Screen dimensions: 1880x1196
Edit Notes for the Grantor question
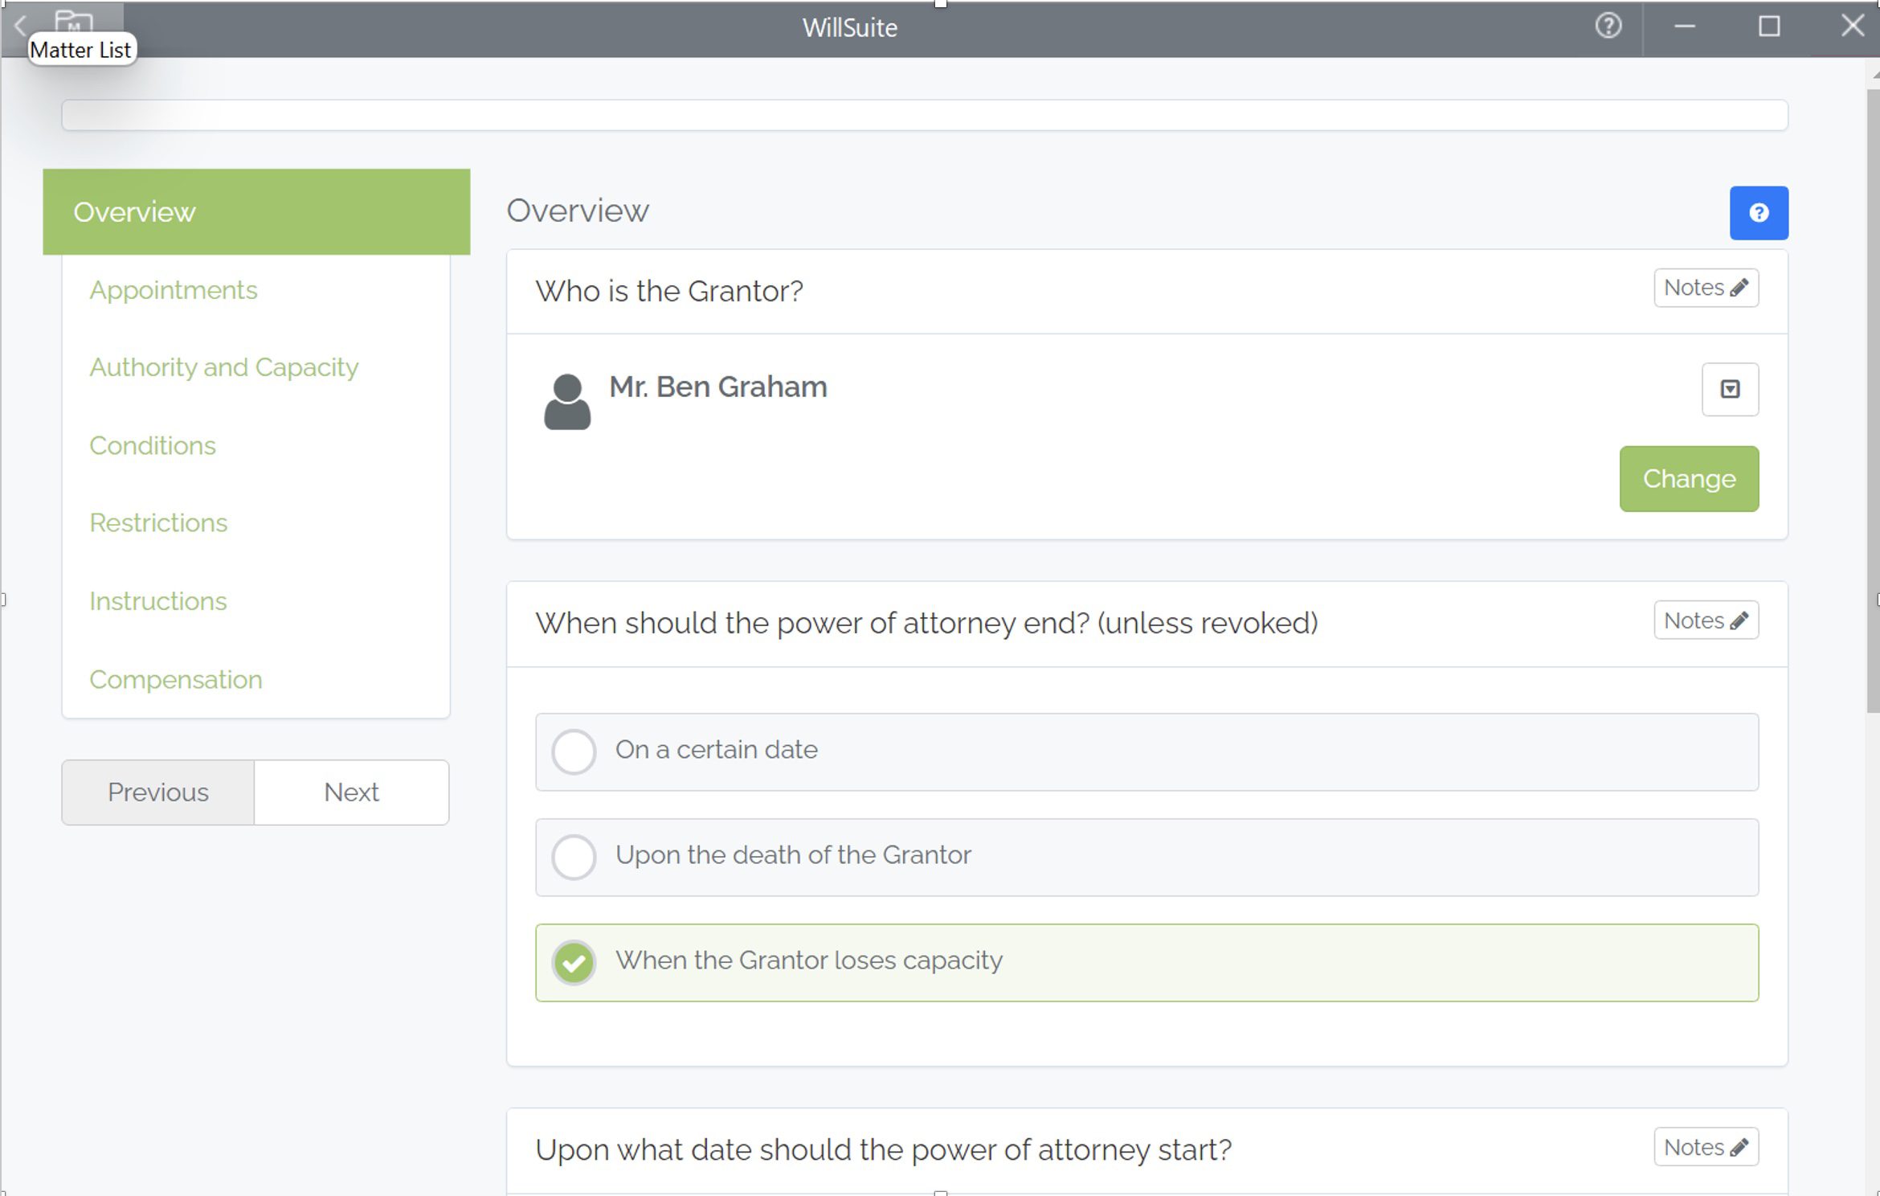[x=1706, y=287]
